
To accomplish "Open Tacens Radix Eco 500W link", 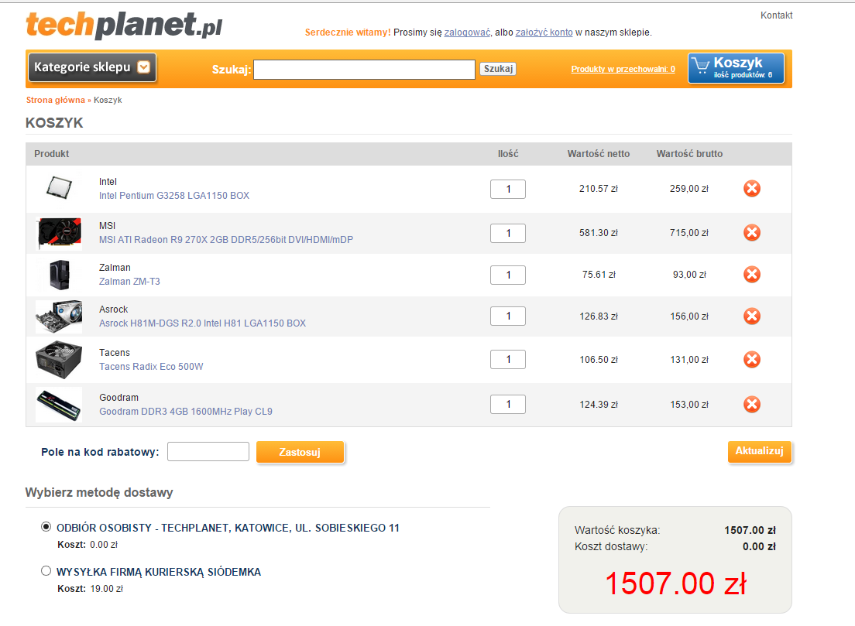I will [x=151, y=367].
